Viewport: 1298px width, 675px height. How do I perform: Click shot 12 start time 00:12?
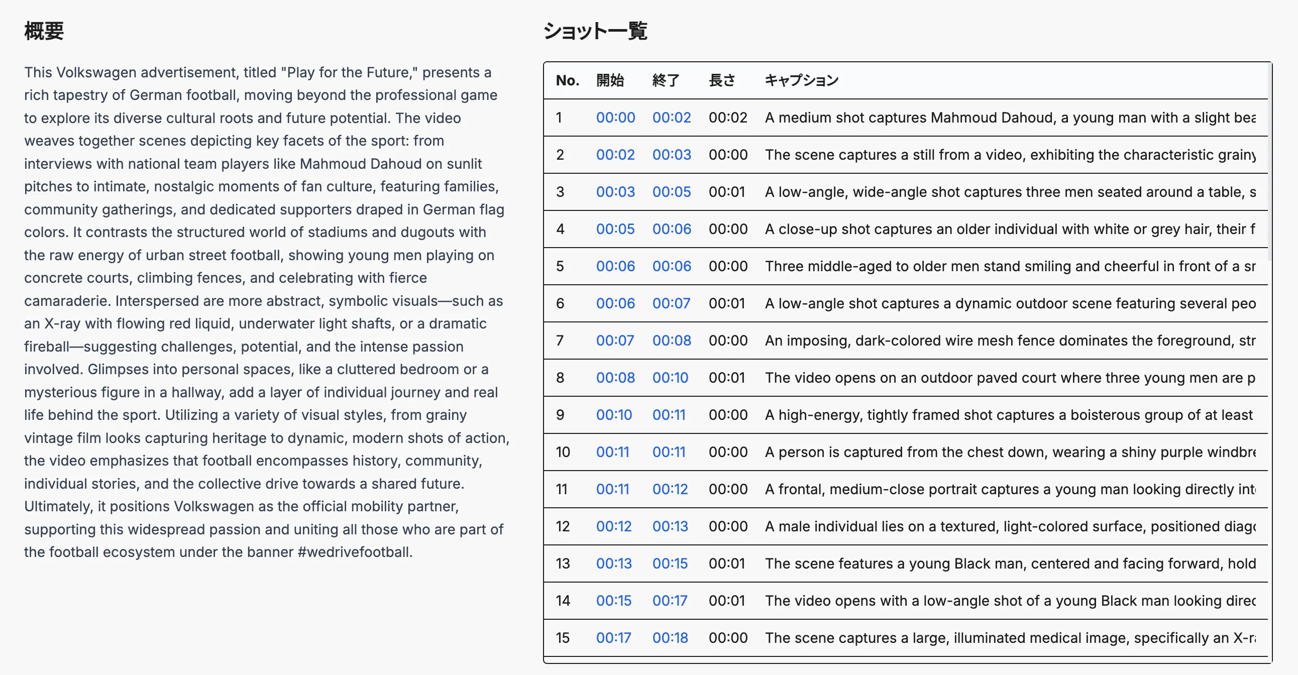tap(614, 526)
